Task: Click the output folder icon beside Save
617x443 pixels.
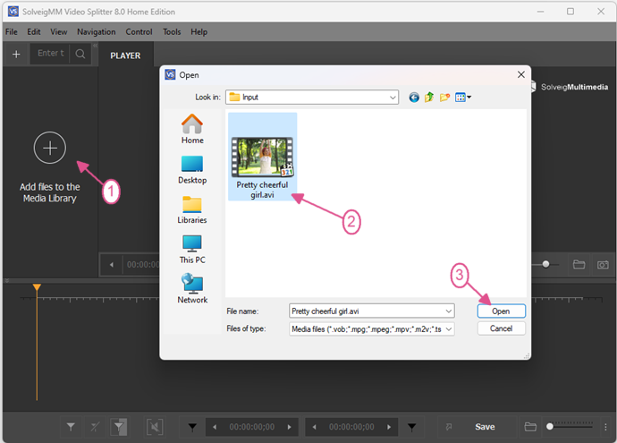Action: [530, 427]
